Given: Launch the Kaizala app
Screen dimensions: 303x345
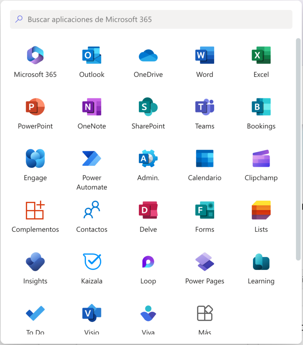Looking at the screenshot, I should 92,261.
